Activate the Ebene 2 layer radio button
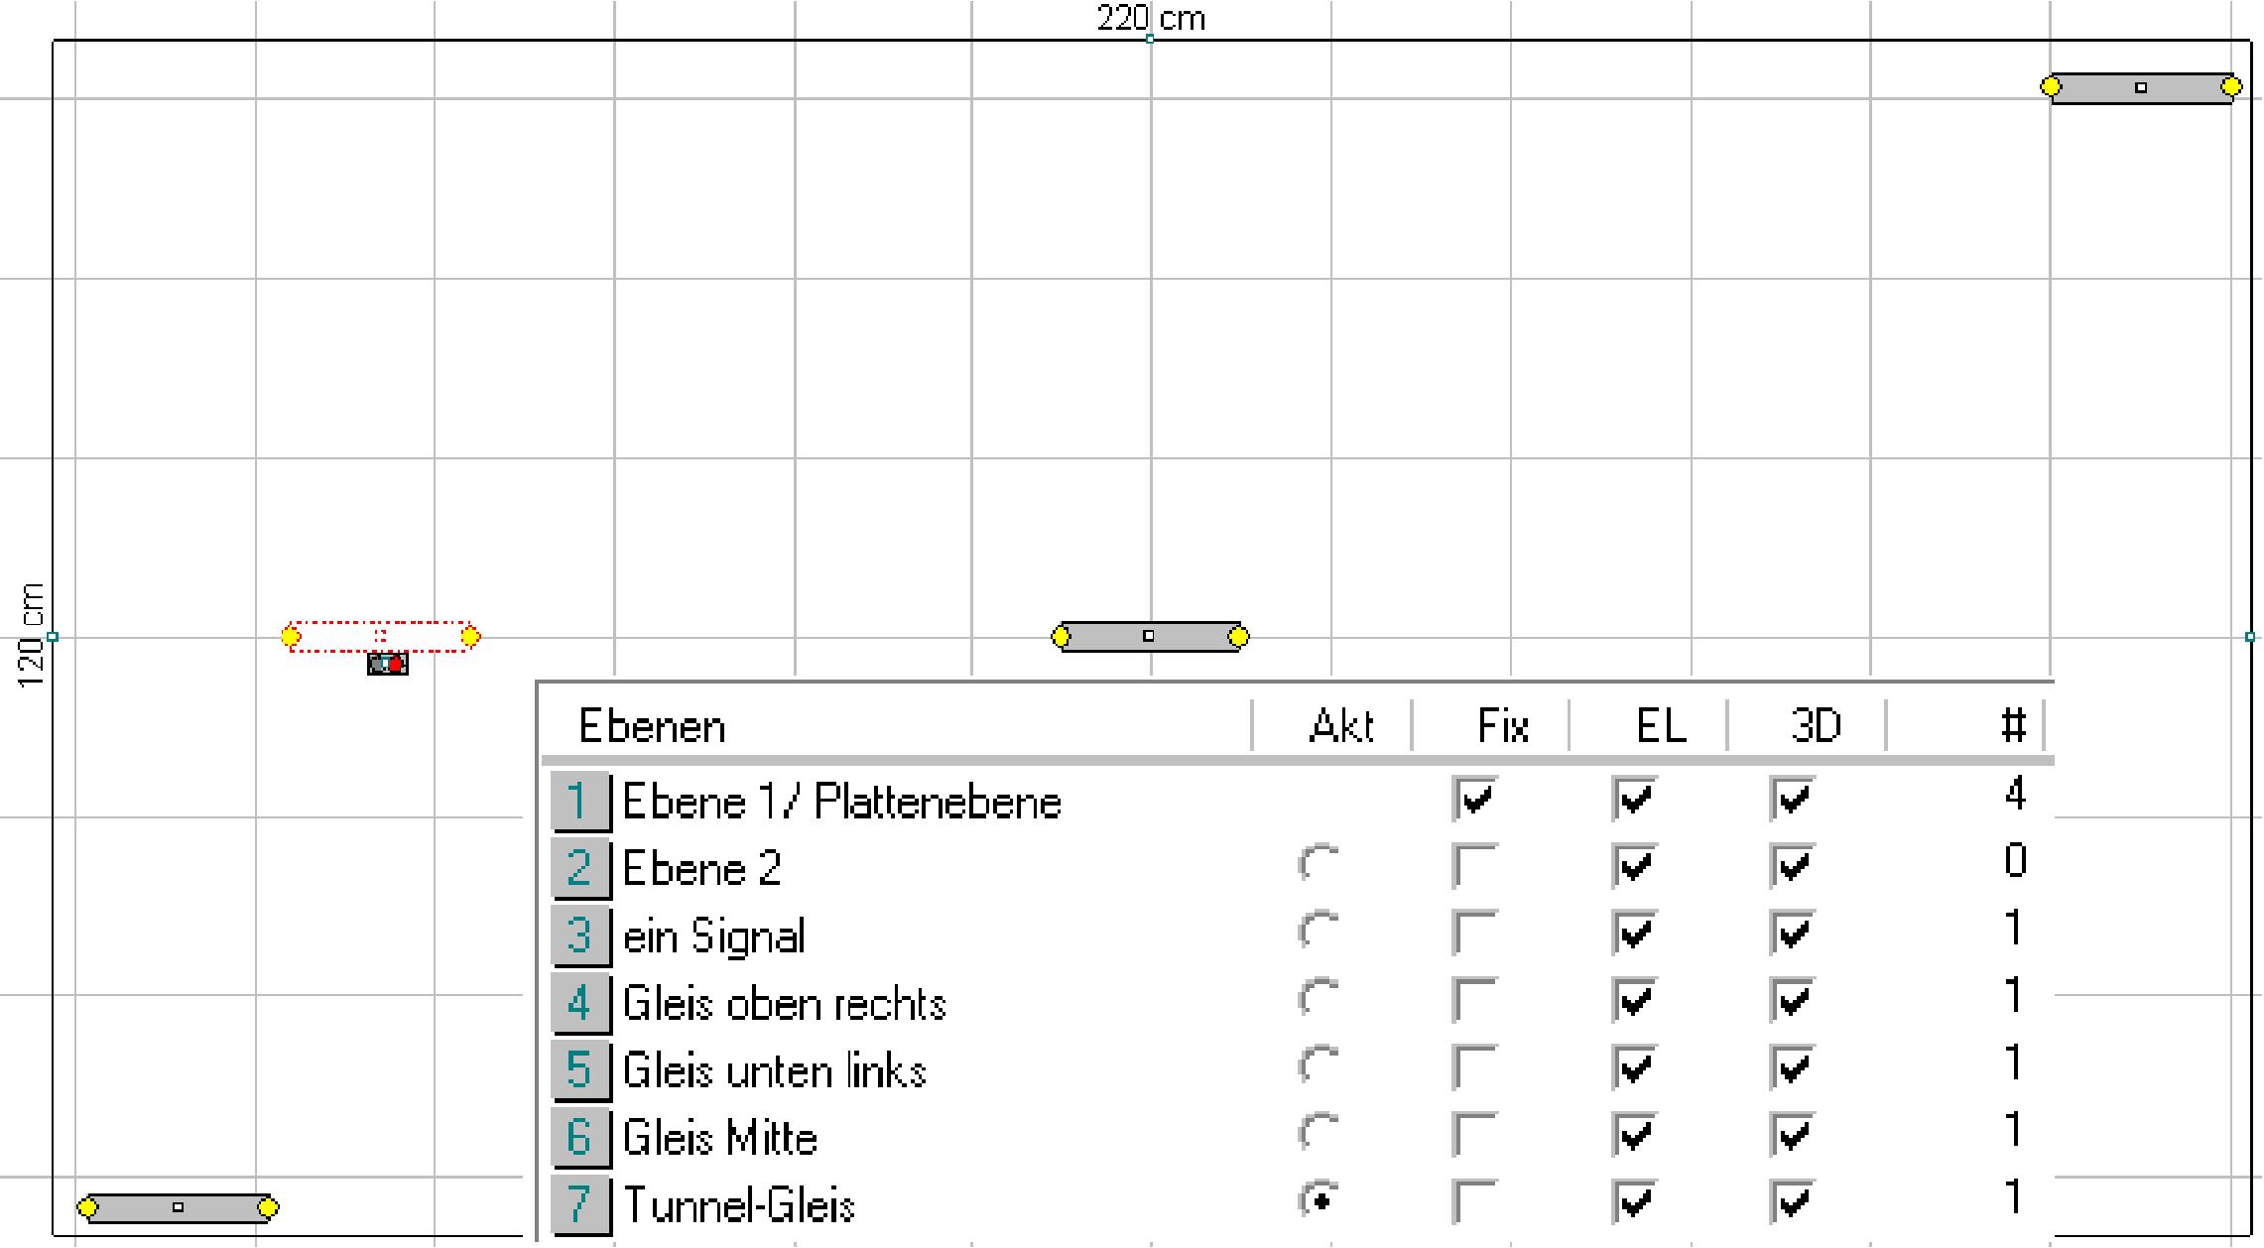 pyautogui.click(x=1319, y=865)
